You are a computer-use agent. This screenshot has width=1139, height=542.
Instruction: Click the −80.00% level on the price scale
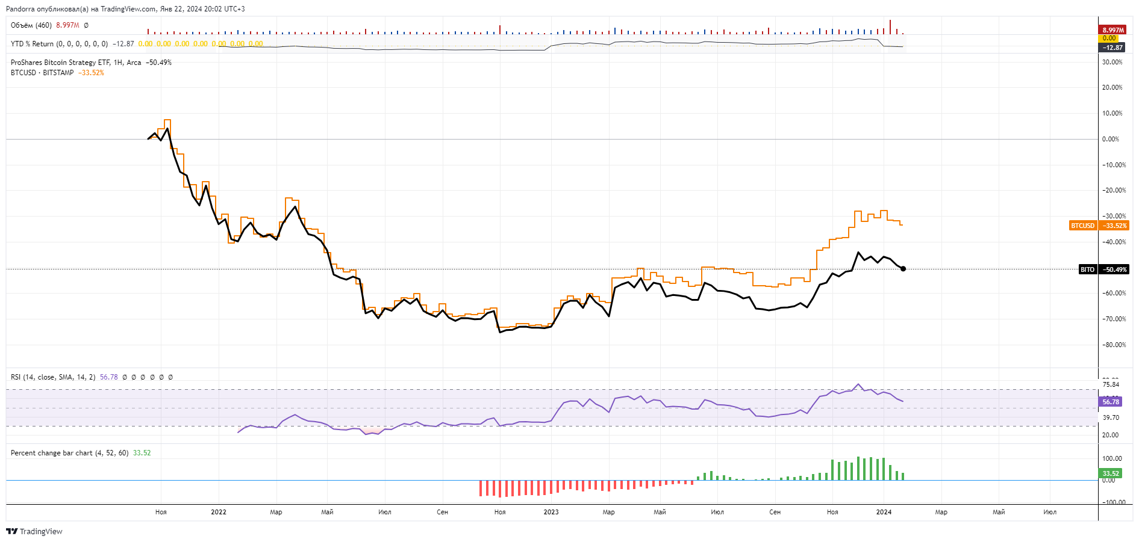point(1114,345)
